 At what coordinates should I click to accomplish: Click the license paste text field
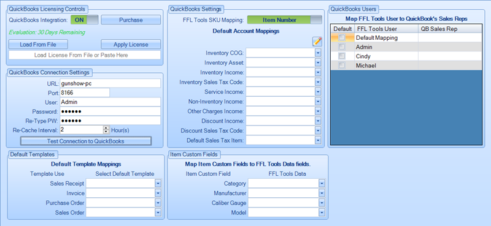coord(85,55)
